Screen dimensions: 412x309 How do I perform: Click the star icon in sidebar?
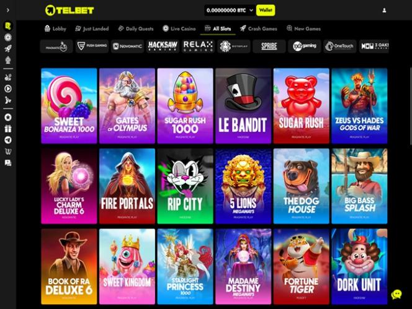point(8,117)
